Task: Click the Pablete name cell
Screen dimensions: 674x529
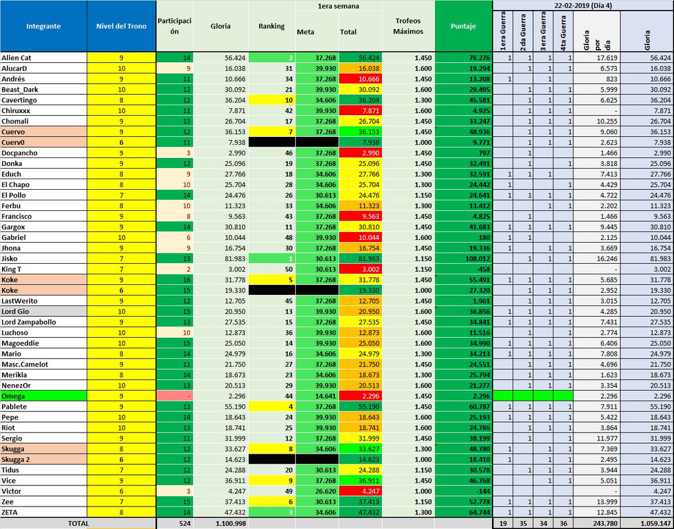Action: coord(44,407)
